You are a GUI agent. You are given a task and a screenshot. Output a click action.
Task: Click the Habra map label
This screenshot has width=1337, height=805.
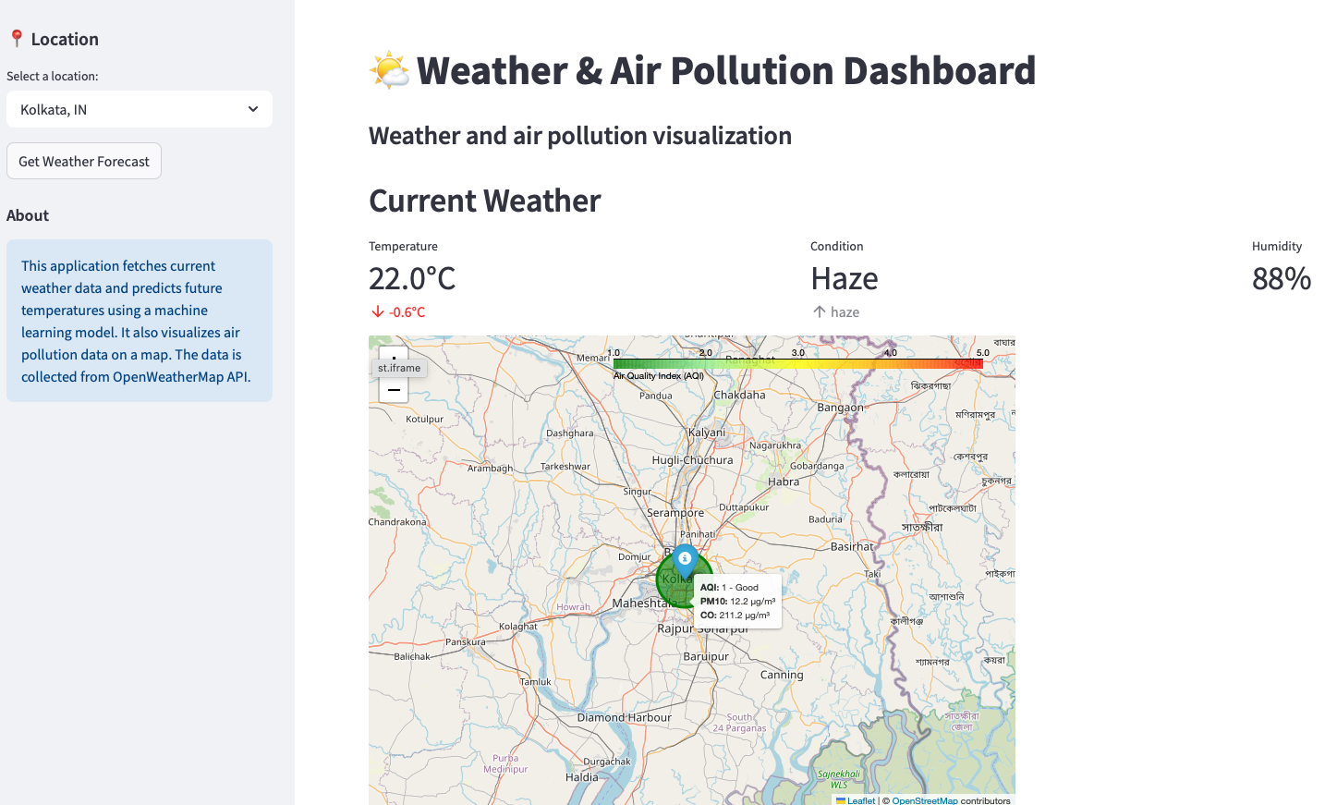tap(784, 482)
